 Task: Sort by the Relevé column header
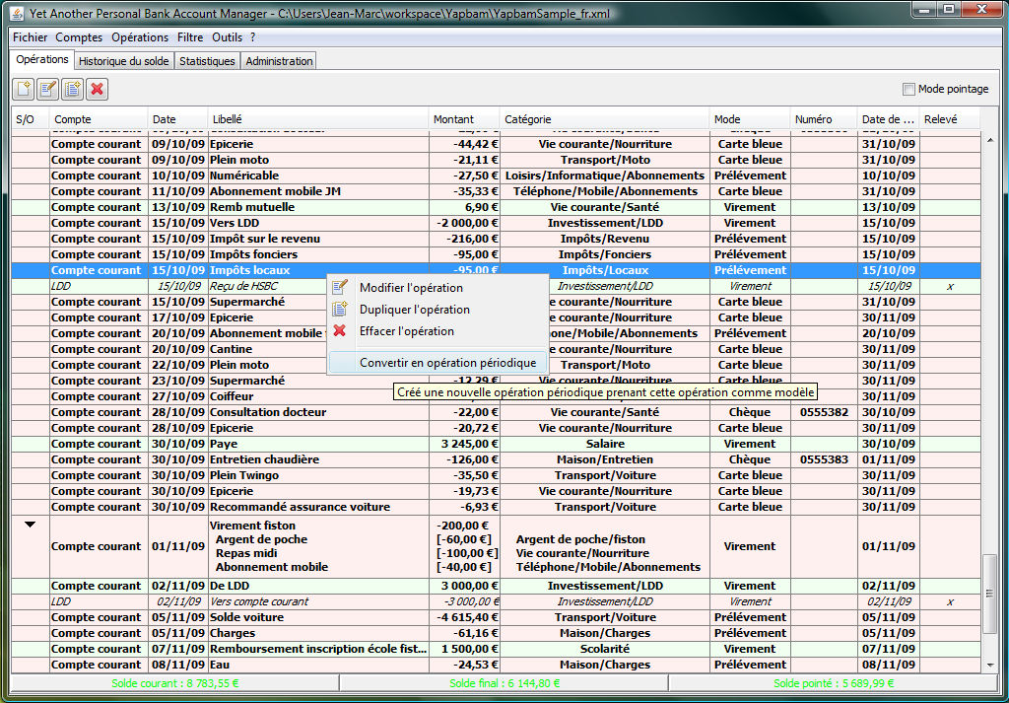click(949, 119)
